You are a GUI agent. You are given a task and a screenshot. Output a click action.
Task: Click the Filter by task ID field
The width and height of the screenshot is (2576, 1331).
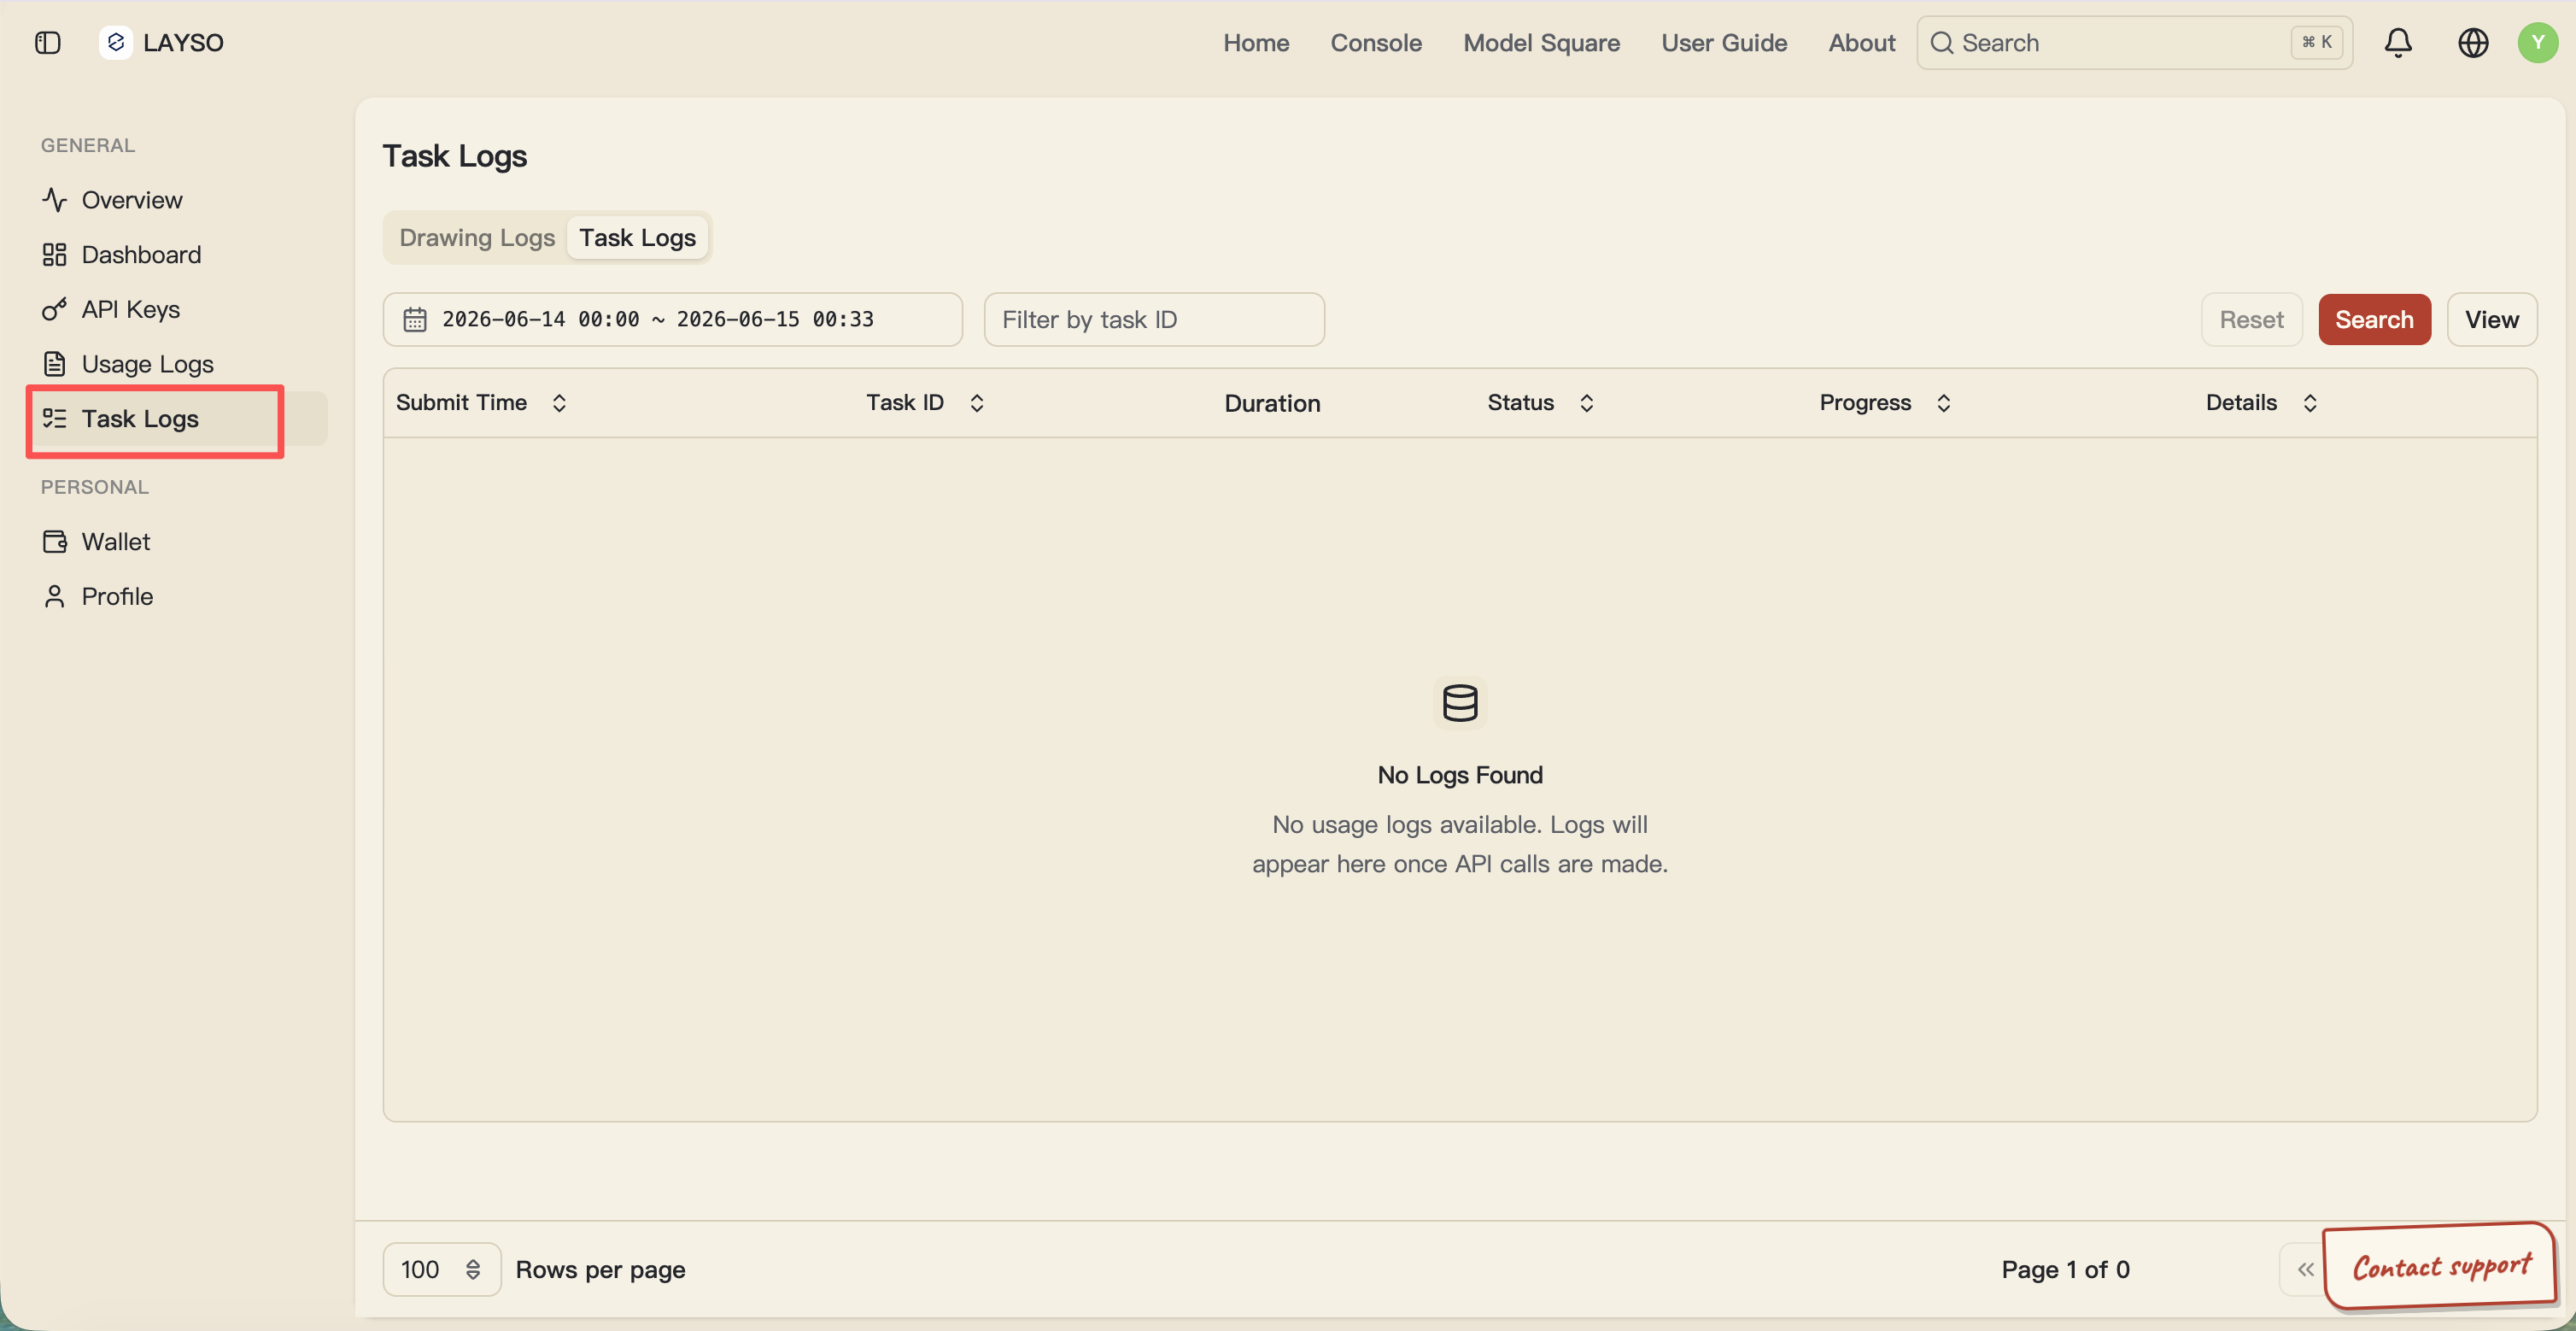pyautogui.click(x=1154, y=319)
